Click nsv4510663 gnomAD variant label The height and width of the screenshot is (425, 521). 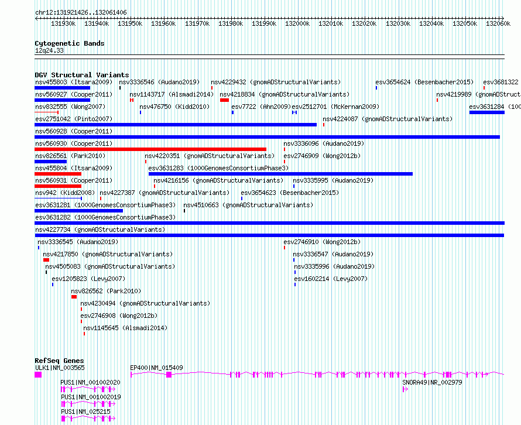point(249,205)
